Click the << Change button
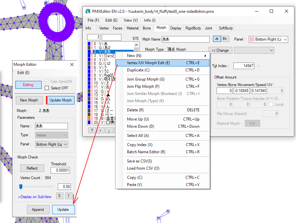Screen dimensions: 296x223 tap(220, 50)
